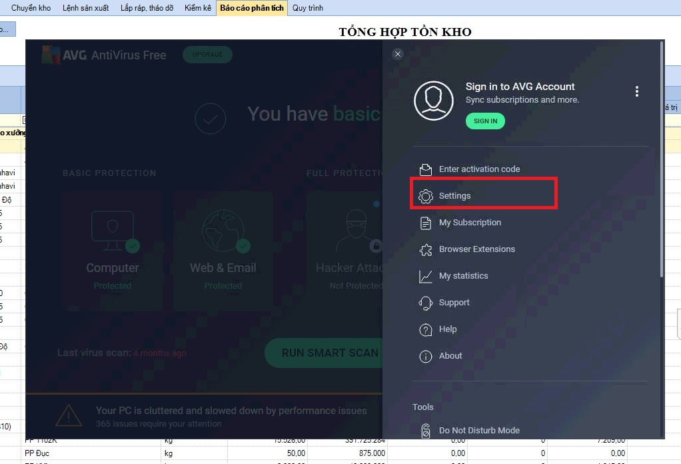Click the 'Sign in to AVG Account' heading

[520, 87]
